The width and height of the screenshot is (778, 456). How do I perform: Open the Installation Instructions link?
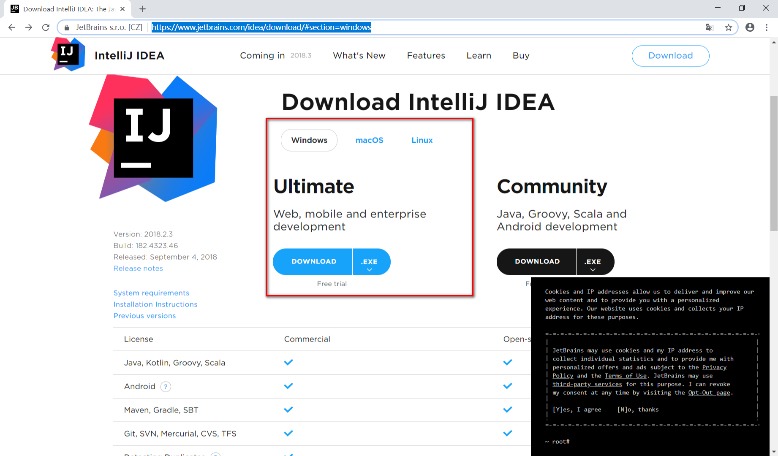coord(155,304)
